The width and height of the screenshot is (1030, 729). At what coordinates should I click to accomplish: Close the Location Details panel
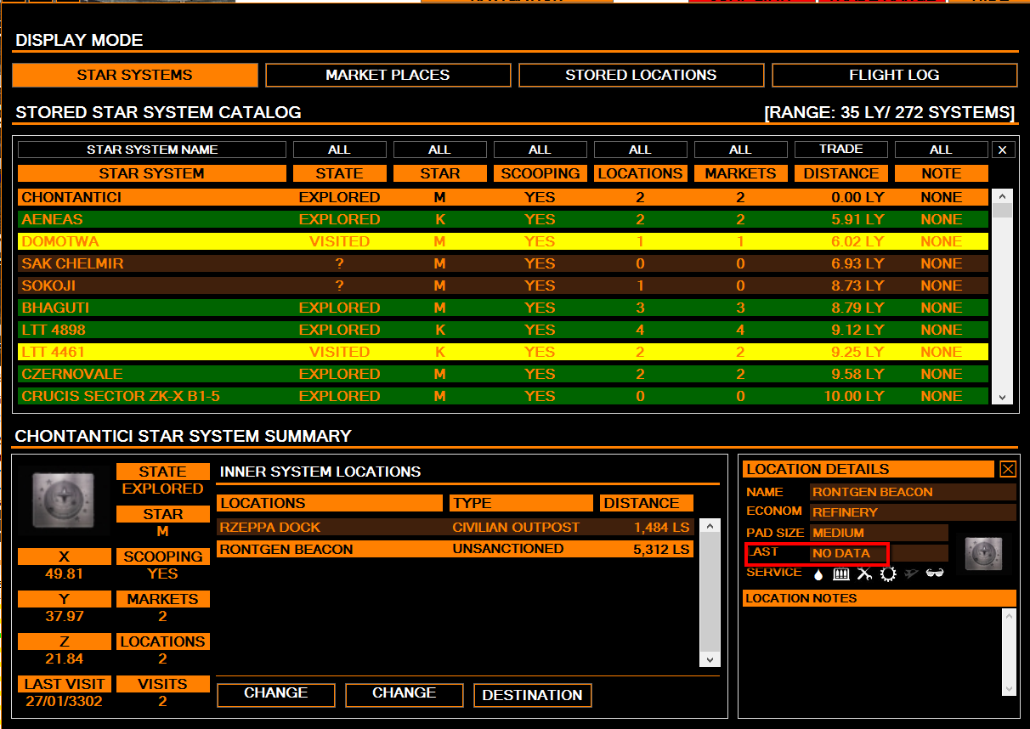[x=1007, y=469]
